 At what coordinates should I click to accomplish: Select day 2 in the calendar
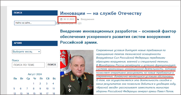[40, 84]
